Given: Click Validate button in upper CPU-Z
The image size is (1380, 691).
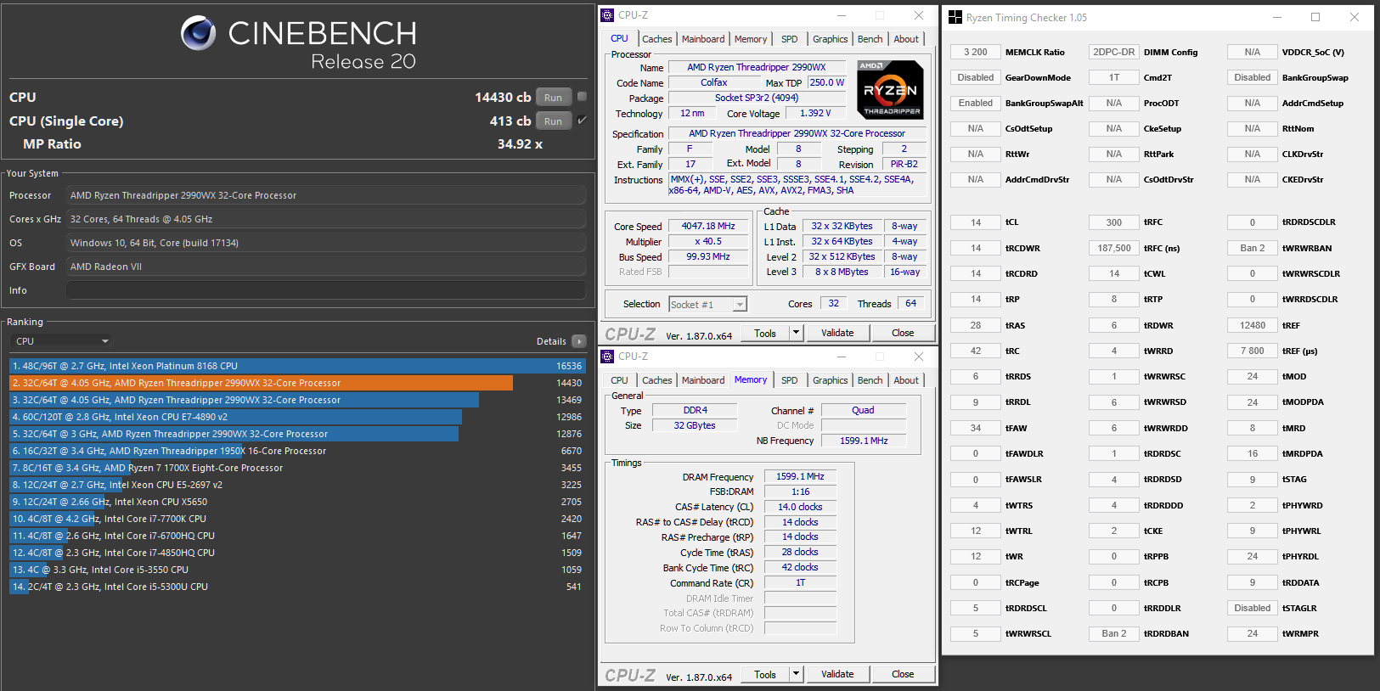Looking at the screenshot, I should click(x=837, y=333).
